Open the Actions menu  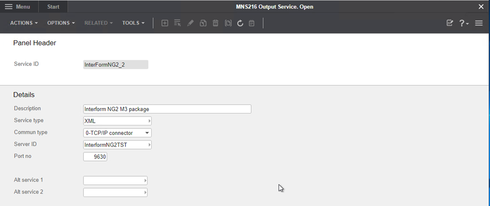click(x=24, y=23)
